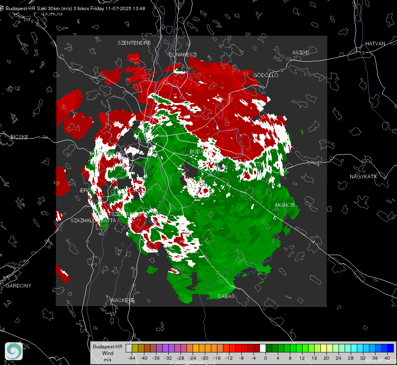Select the GÁRDONY label

tap(19, 286)
